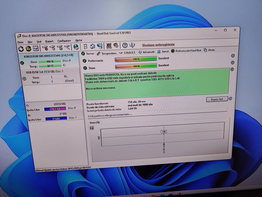This screenshot has width=262, height=197.
Task: Switch to the S.M.A.R.T. tab
Action: click(127, 53)
